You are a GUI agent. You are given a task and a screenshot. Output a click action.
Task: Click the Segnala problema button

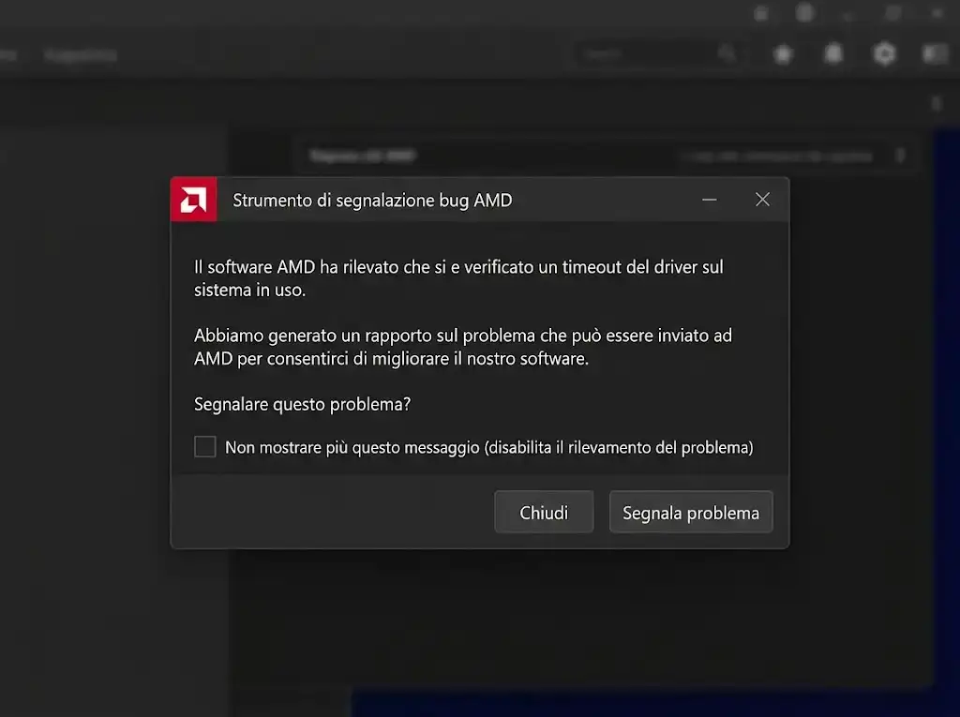point(691,512)
